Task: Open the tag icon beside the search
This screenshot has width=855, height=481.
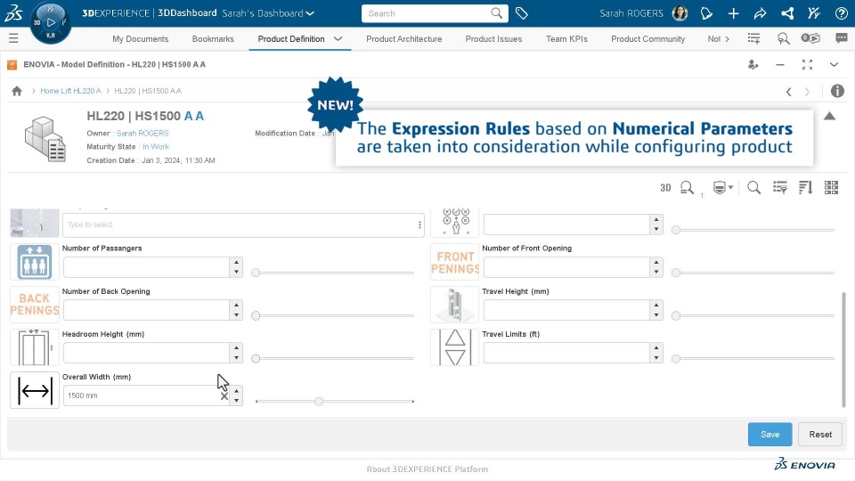Action: click(x=521, y=13)
